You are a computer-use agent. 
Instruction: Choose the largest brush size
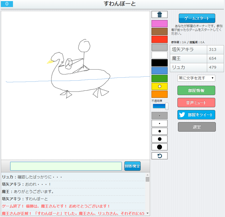[160, 147]
